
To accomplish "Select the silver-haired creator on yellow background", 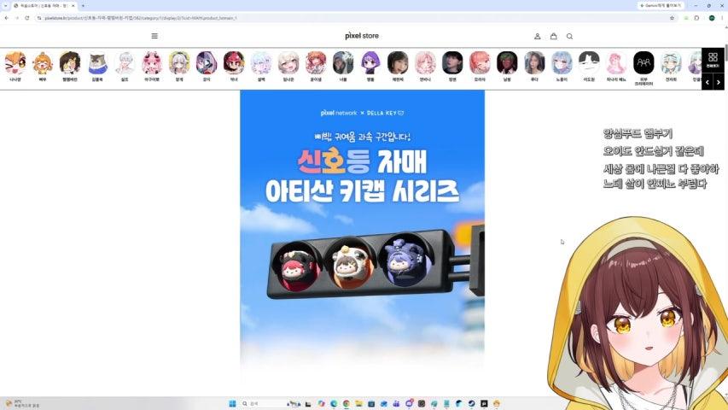I will tap(179, 62).
